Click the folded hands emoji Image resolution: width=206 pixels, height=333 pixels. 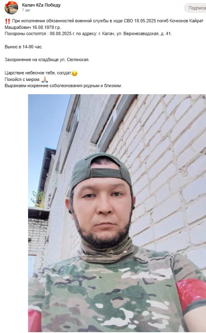click(45, 80)
